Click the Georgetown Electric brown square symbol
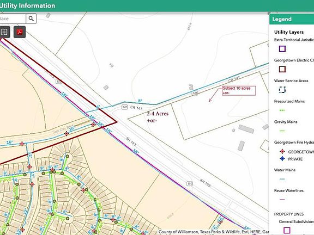 coord(282,69)
